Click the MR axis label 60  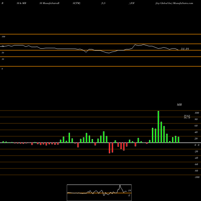click(x=196, y=126)
